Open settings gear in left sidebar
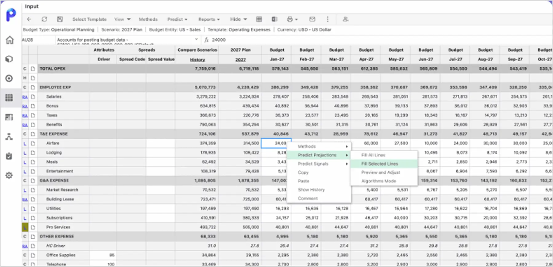 pyautogui.click(x=9, y=175)
